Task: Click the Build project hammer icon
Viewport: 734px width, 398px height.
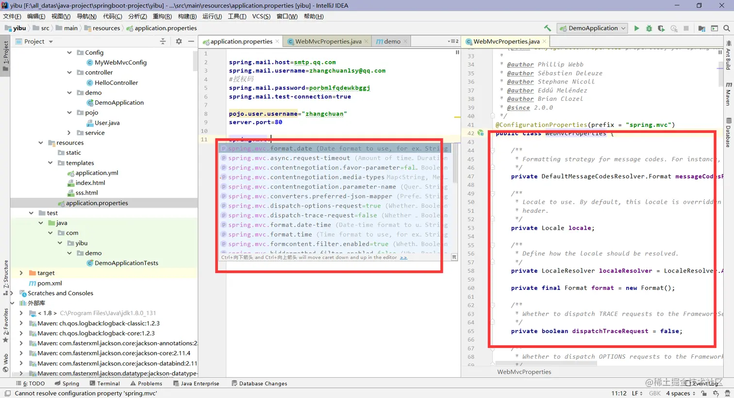Action: pos(548,28)
